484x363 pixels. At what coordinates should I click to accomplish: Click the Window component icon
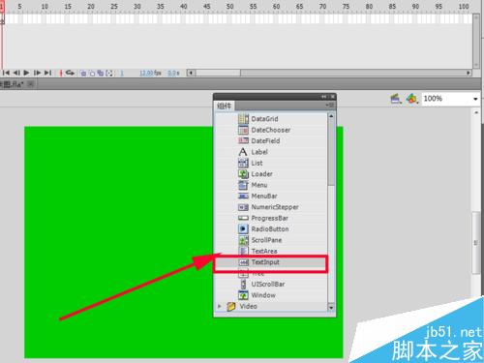click(243, 295)
